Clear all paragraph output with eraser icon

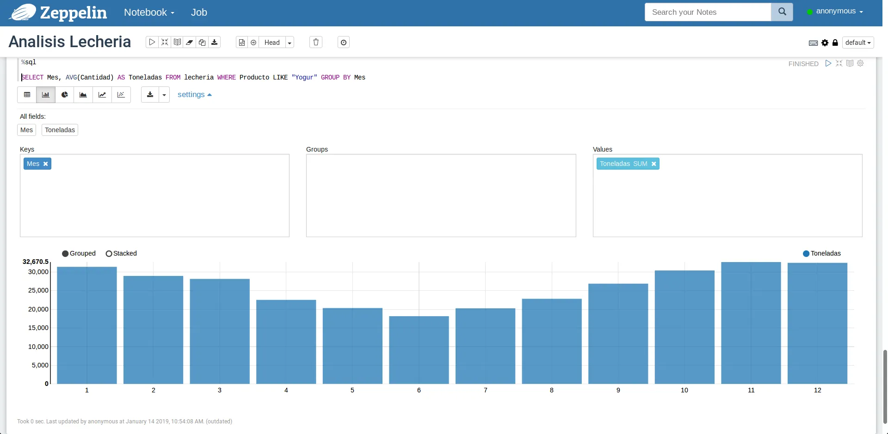pos(190,42)
